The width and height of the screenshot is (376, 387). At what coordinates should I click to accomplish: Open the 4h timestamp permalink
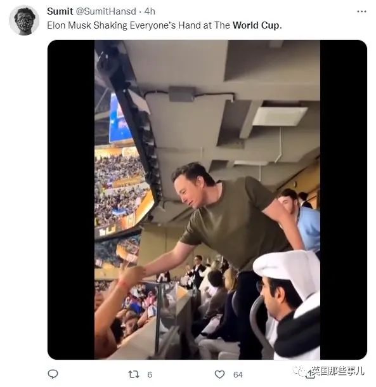150,11
